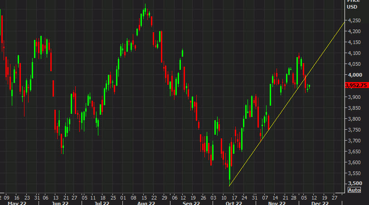Click the Jun 22 month label
The image size is (369, 205).
60,203
